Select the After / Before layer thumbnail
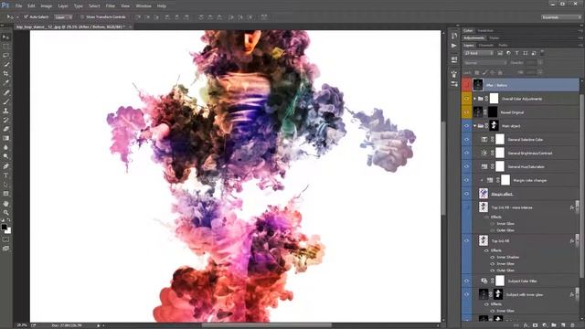The width and height of the screenshot is (585, 329). (x=478, y=85)
